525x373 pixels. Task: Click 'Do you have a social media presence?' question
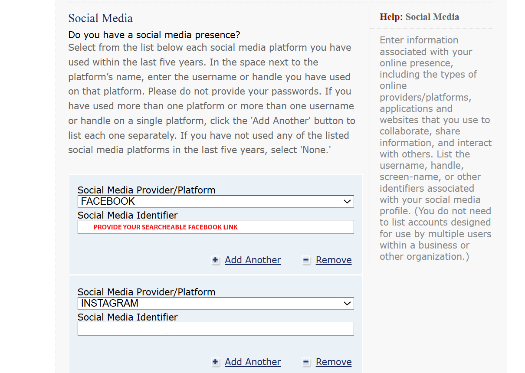click(154, 35)
